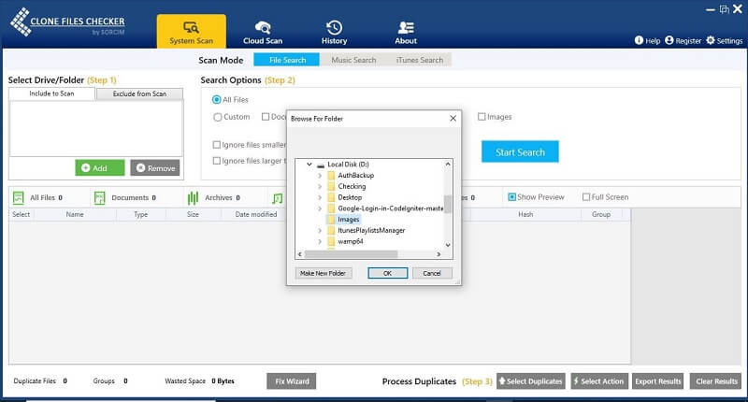Enable the Full Screen checkbox
This screenshot has width=748, height=402.
click(585, 197)
